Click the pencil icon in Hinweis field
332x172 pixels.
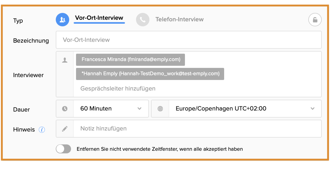(x=65, y=129)
